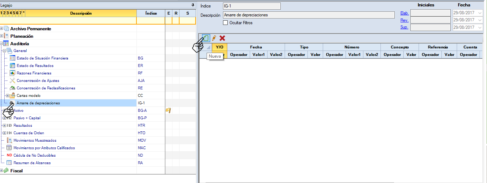This screenshot has height=183, width=487.
Task: Open the Elab. date dropdown
Action: 480,13
